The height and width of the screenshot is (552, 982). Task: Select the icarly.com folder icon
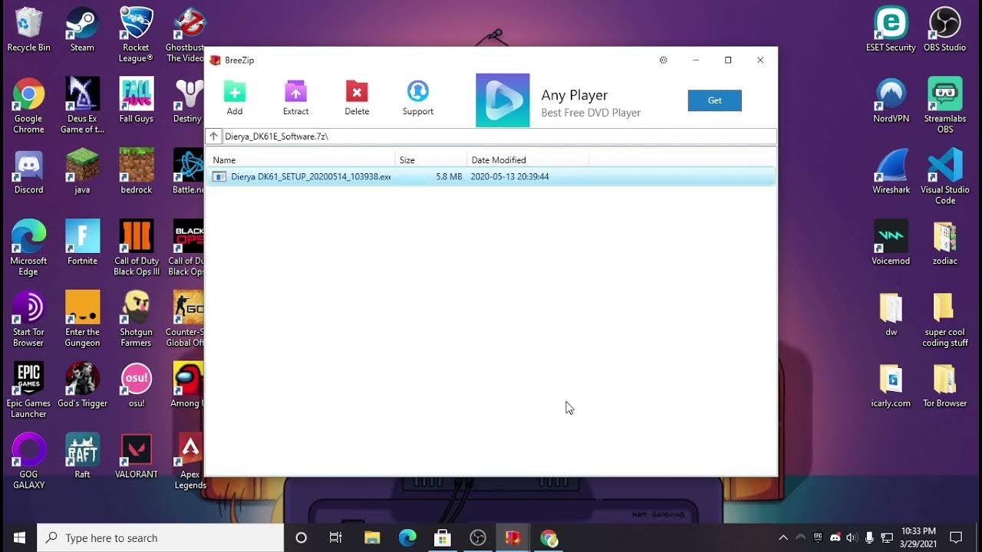[x=891, y=385]
